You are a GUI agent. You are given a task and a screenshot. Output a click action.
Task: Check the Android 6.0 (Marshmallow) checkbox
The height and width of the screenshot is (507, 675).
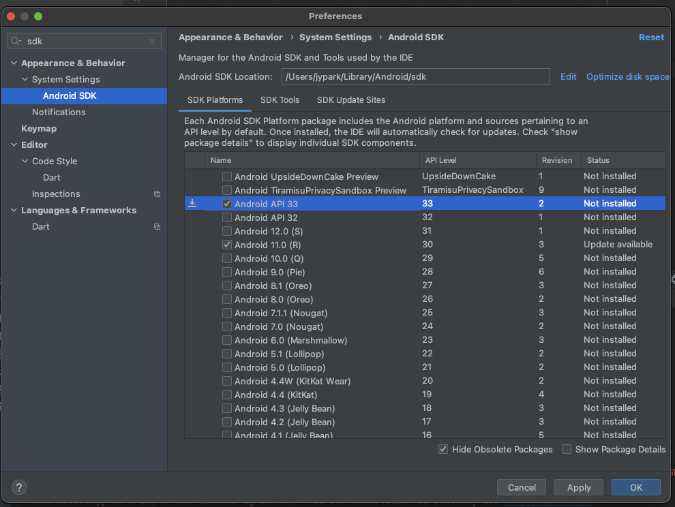tap(227, 341)
